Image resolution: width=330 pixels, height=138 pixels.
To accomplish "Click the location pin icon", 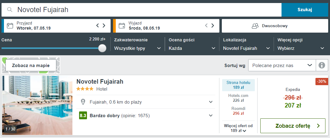I will (x=83, y=102).
